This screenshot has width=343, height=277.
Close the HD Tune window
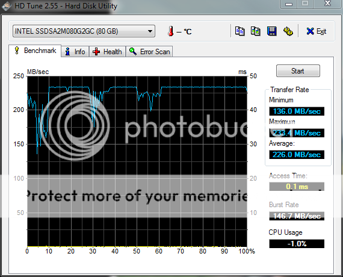point(328,4)
